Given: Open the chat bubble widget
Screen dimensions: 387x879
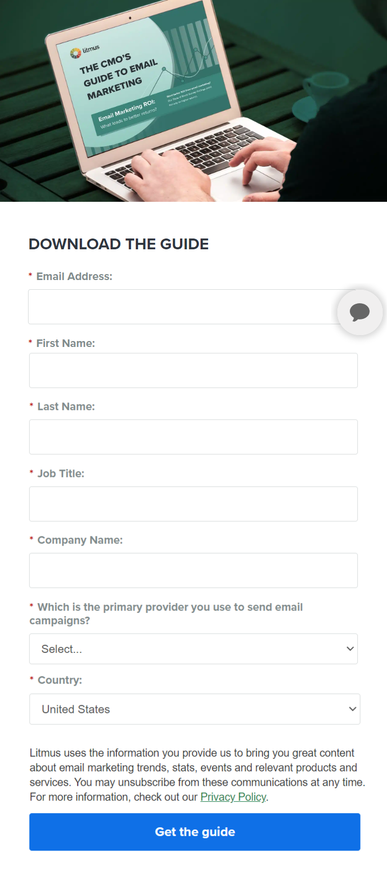Looking at the screenshot, I should coord(360,312).
